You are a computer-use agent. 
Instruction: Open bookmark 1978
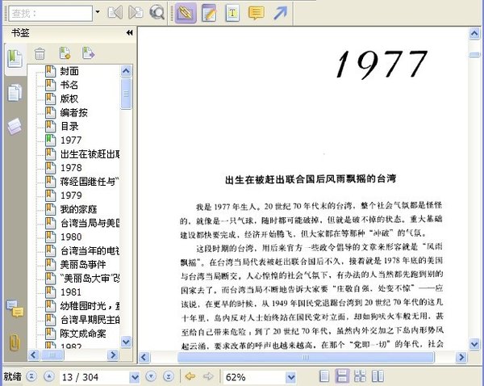click(x=71, y=168)
